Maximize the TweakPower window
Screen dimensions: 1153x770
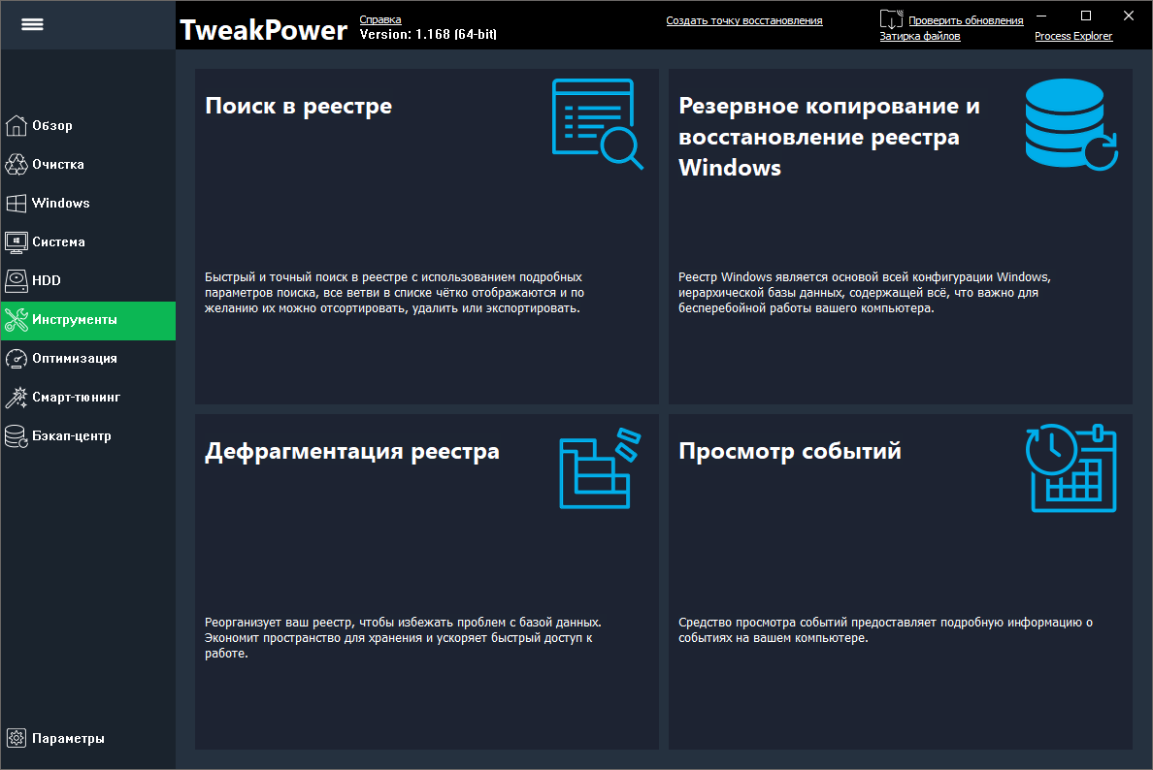click(1085, 16)
